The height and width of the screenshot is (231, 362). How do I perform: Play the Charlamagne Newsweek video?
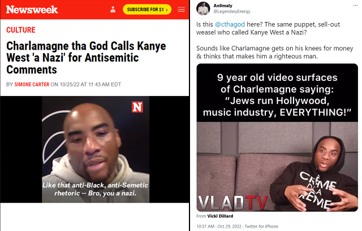(x=96, y=150)
